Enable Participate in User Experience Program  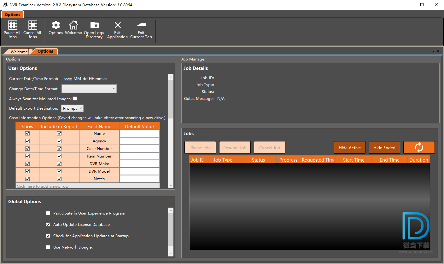tap(48, 213)
